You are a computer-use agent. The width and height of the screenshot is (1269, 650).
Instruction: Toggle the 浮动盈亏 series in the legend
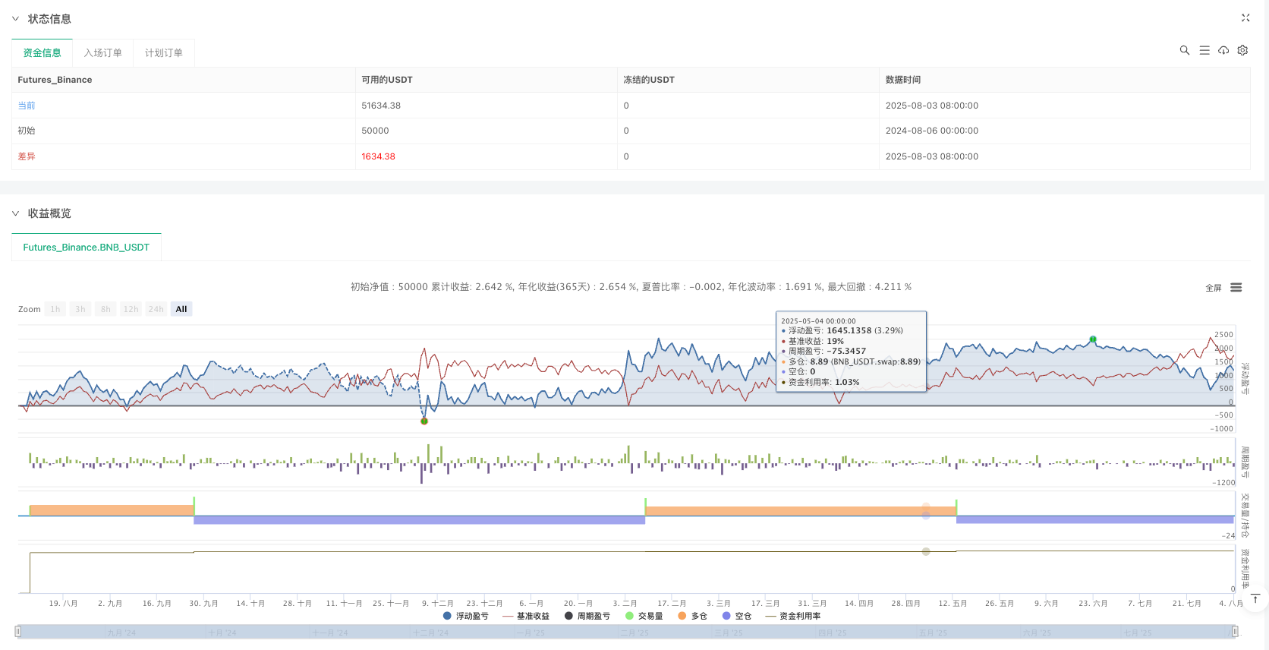(465, 616)
